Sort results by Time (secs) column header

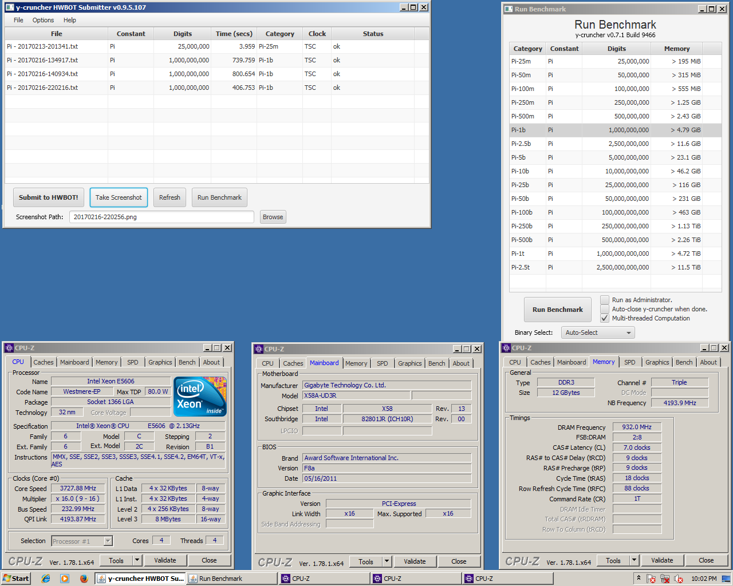(x=234, y=34)
